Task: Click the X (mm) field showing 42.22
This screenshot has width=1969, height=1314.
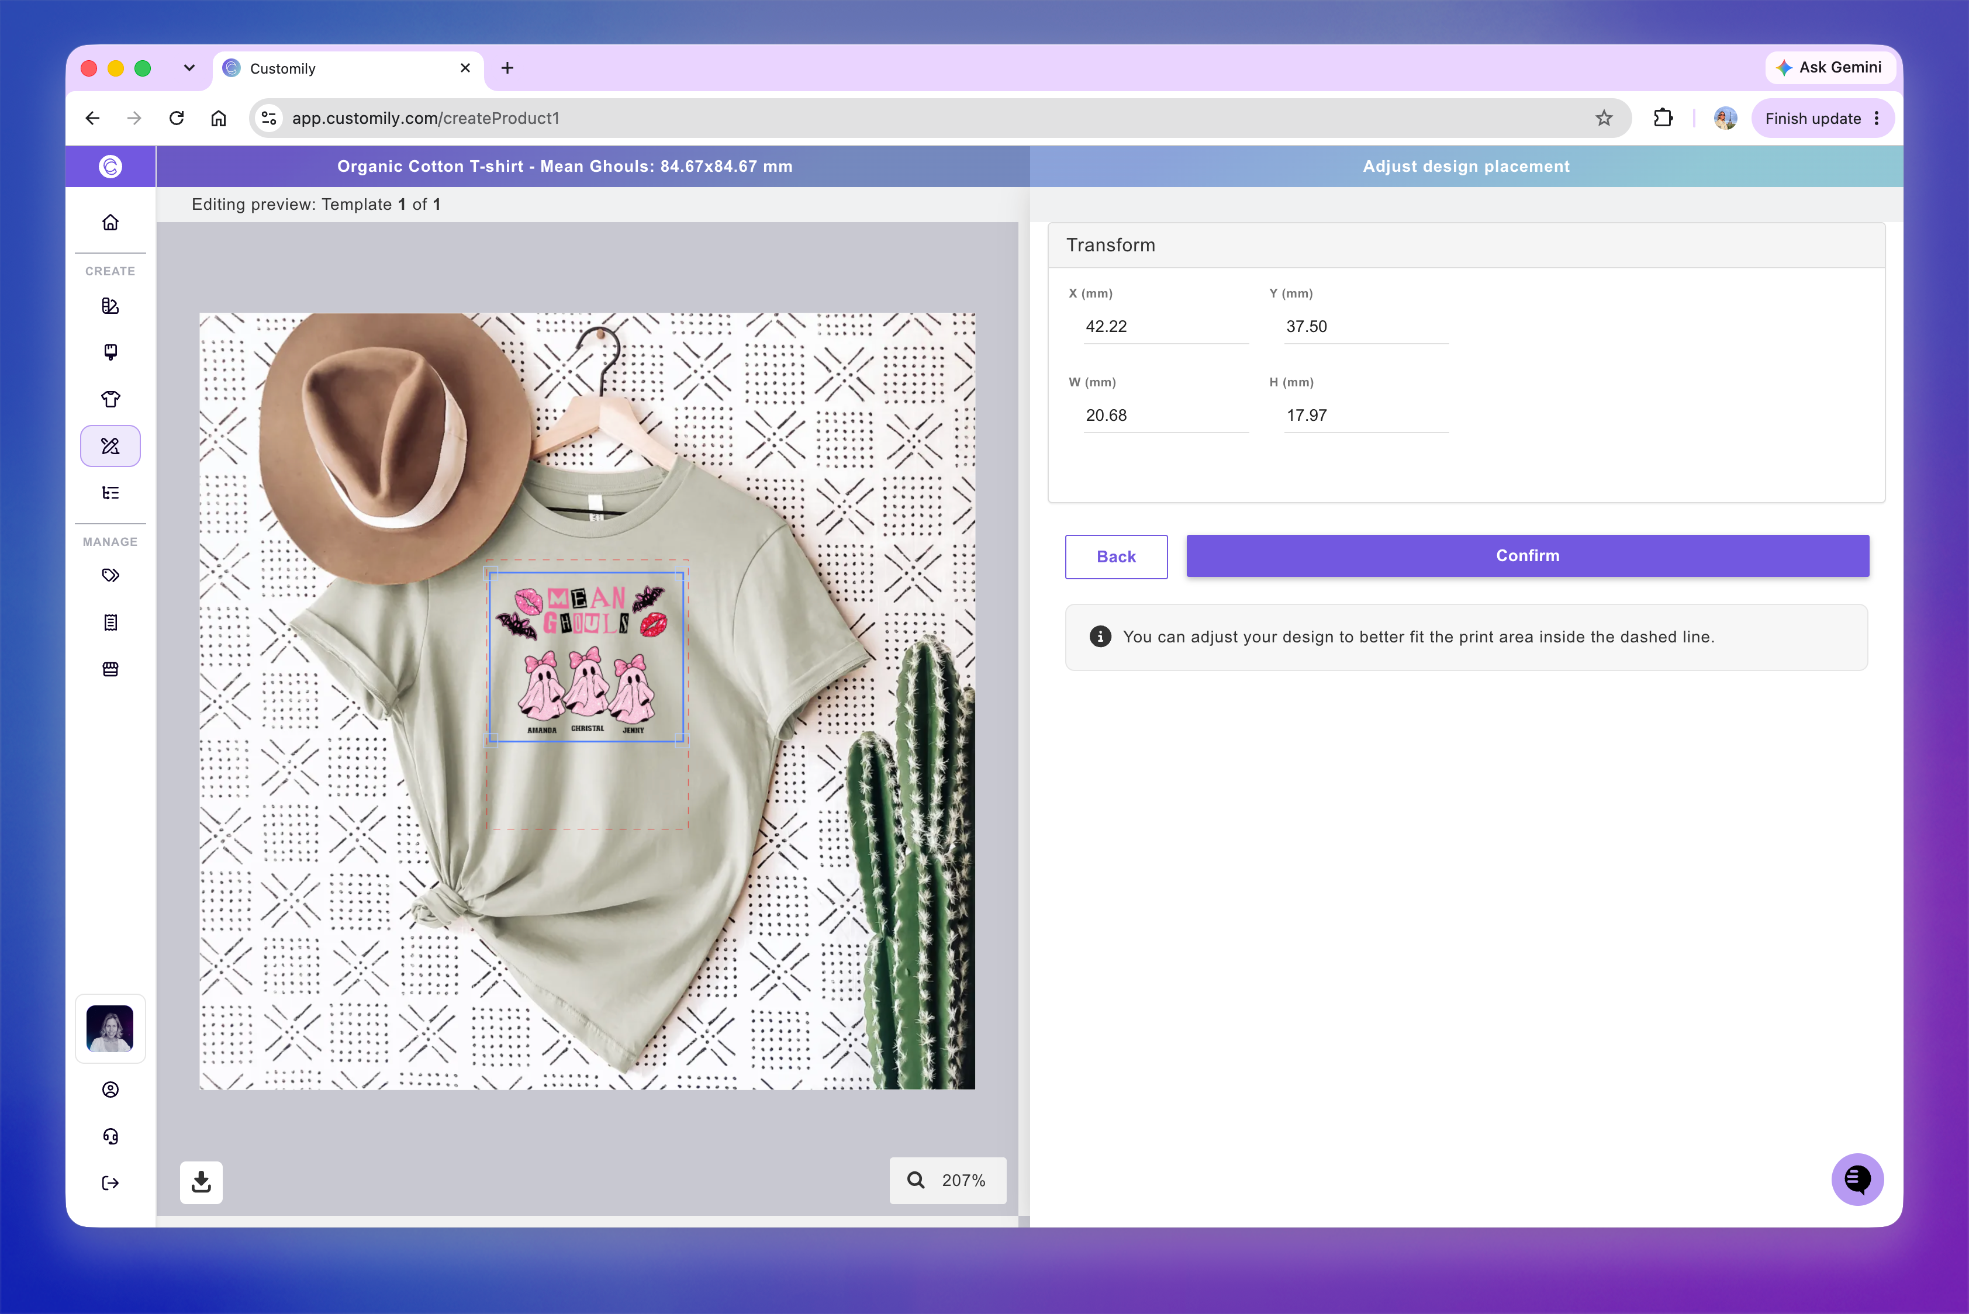Action: click(x=1166, y=327)
